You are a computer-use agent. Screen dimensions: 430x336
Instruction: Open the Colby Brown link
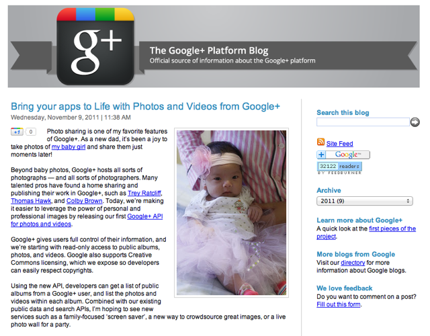click(x=85, y=201)
